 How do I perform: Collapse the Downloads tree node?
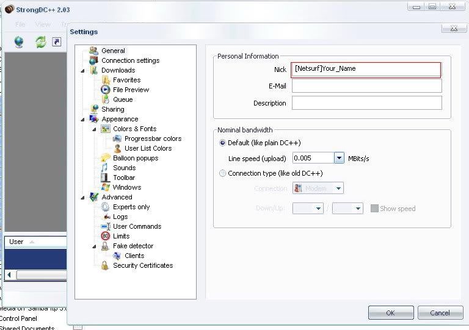pos(83,71)
